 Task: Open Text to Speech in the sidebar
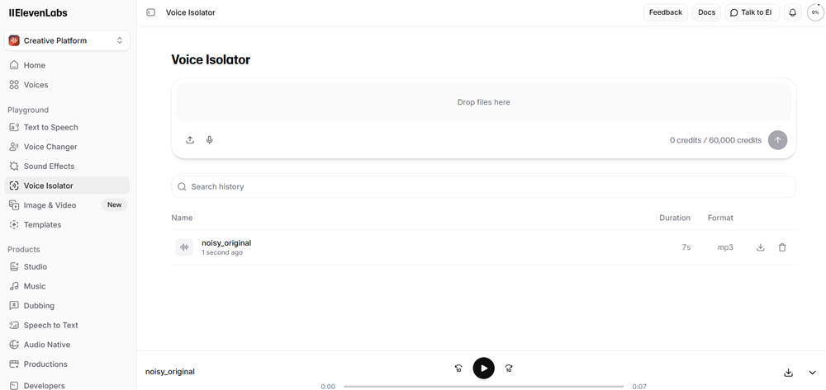pos(67,127)
